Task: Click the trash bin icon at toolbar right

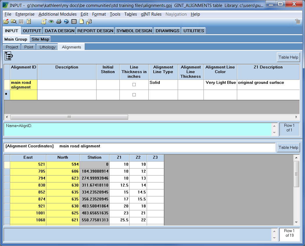Action: coord(298,21)
